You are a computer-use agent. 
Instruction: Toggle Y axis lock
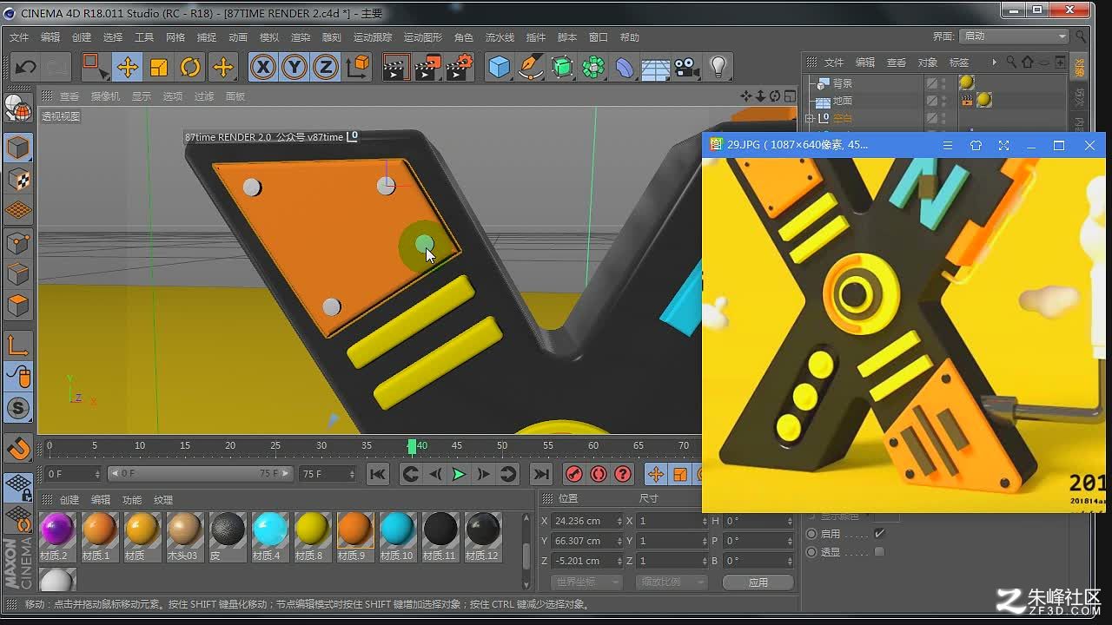[x=294, y=67]
